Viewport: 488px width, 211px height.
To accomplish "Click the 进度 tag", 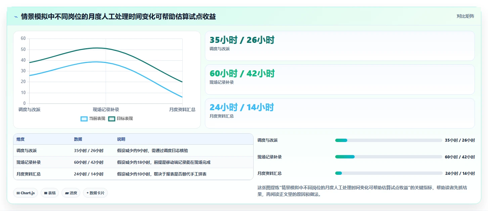I will (x=71, y=193).
